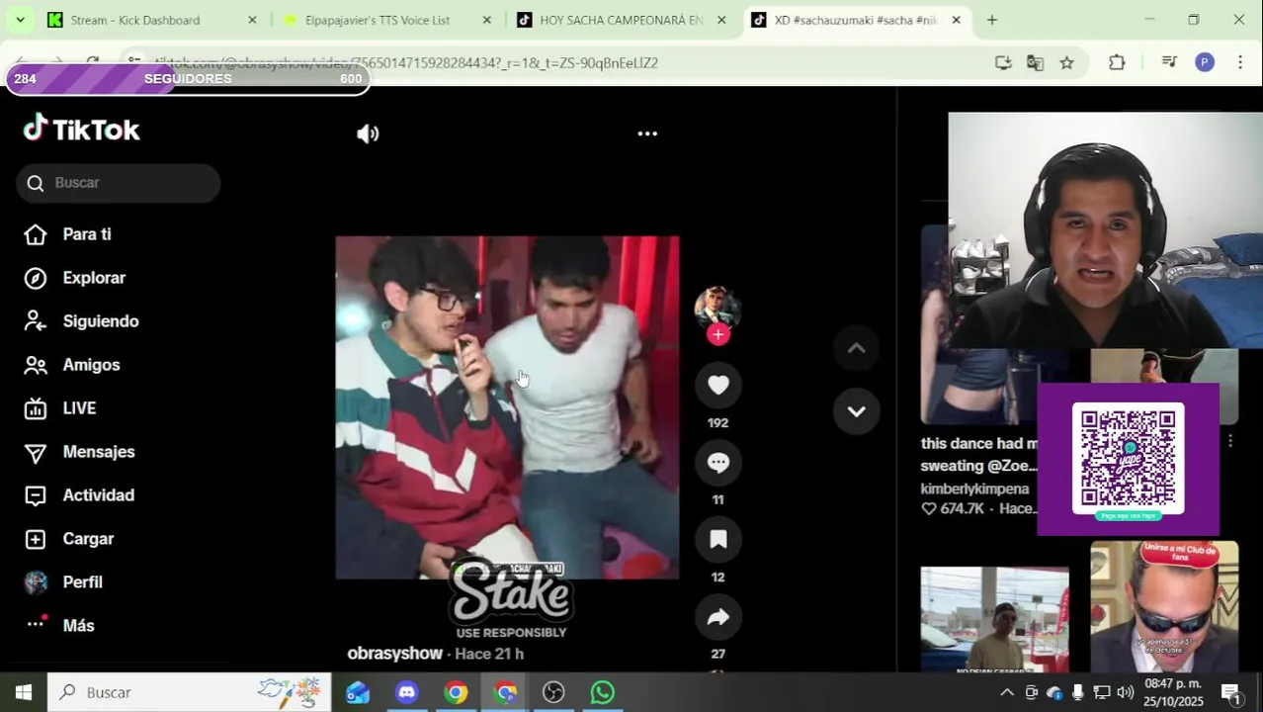Open the tab search dropdown arrow
Screen dimensions: 1263x712
click(x=20, y=20)
